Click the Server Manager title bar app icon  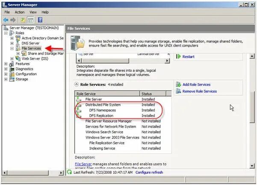pos(4,4)
